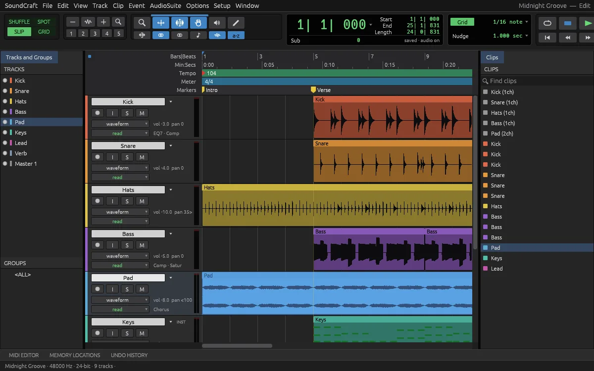Enable GRID edit mode
Screen dimensions: 594x371
tap(44, 32)
